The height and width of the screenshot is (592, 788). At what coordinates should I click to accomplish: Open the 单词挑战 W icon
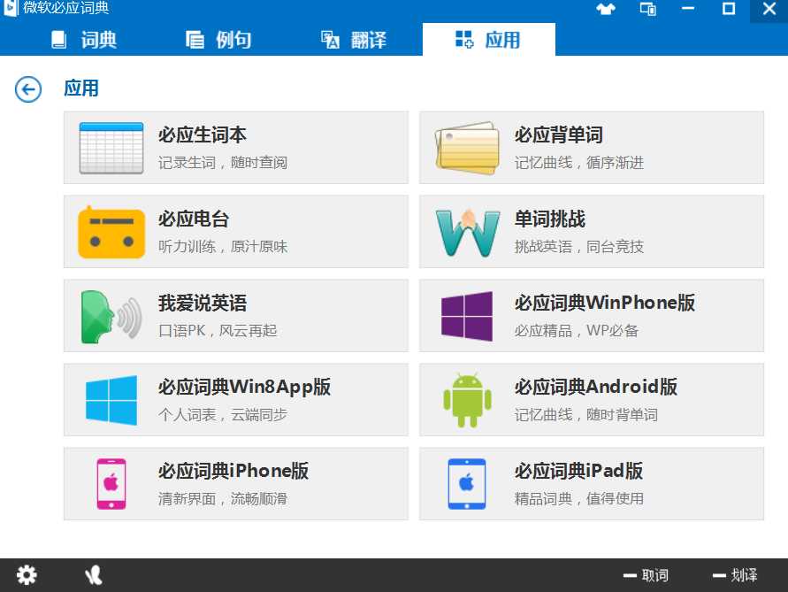(467, 233)
